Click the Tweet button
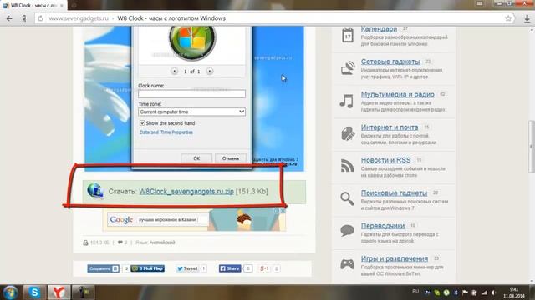This screenshot has width=535, height=300. (x=187, y=268)
